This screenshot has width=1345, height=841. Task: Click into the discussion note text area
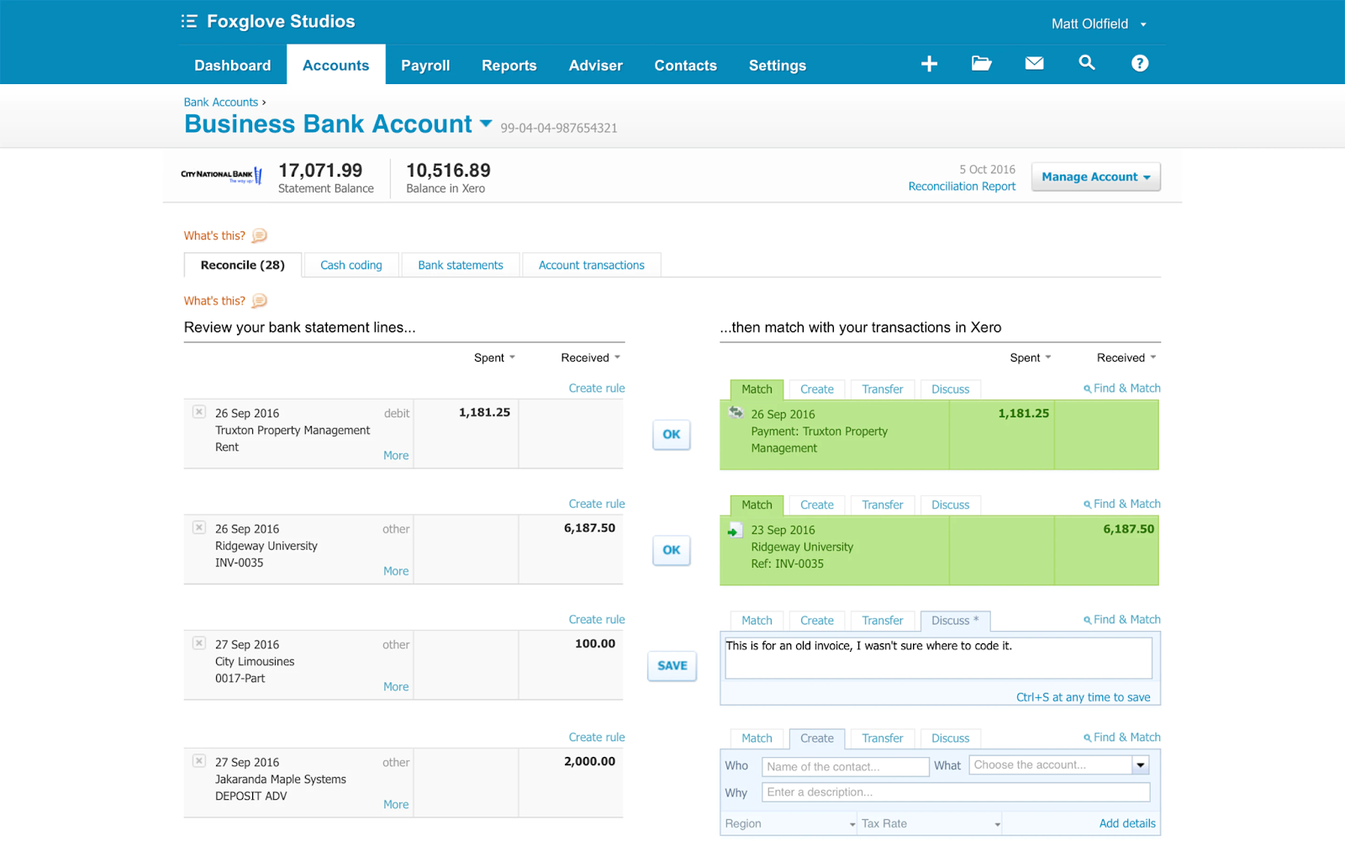[x=938, y=658]
